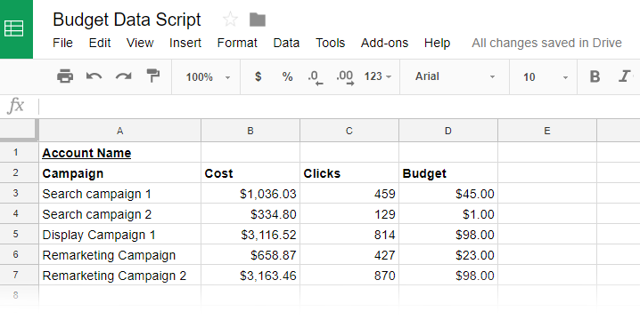Click All changes saved in Drive

546,43
